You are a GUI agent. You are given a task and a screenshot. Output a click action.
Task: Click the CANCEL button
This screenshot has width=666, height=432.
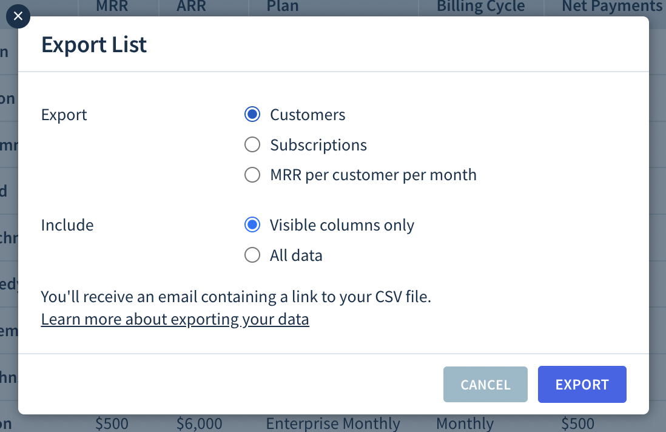tap(485, 385)
